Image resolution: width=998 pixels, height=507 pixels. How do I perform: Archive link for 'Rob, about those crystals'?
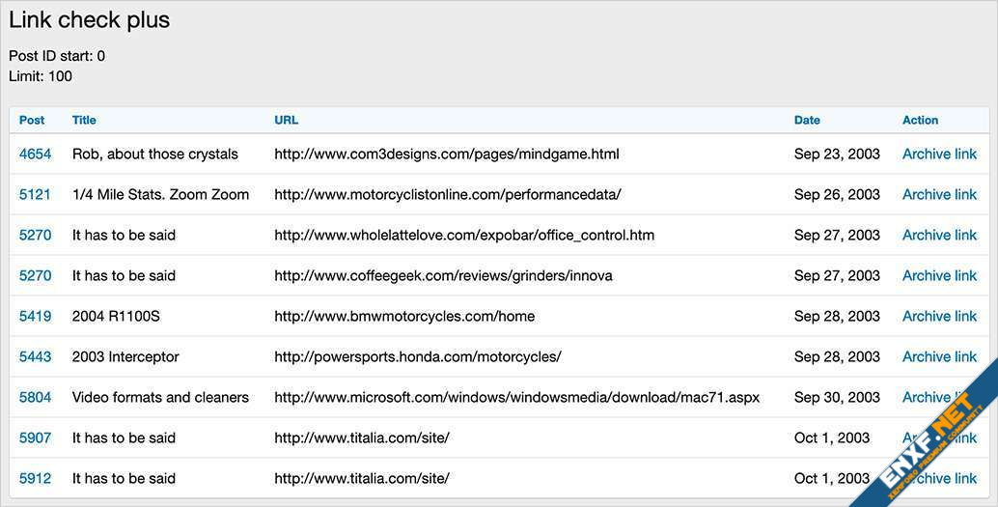[939, 154]
